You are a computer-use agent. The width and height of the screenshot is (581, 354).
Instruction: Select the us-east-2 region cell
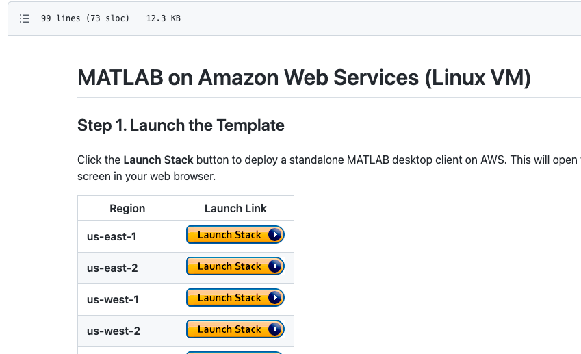(112, 268)
